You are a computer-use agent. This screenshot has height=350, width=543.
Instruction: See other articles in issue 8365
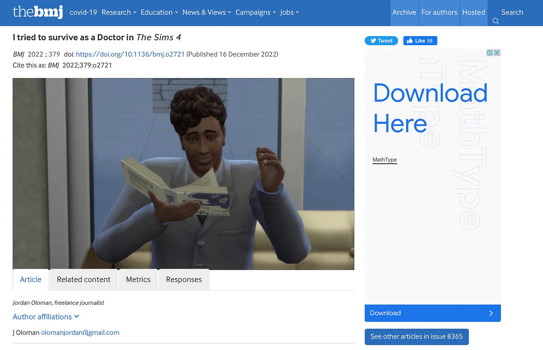[417, 337]
